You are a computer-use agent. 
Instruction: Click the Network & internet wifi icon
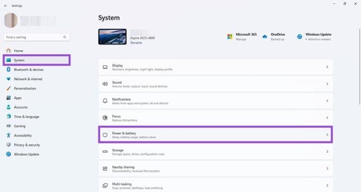9,79
